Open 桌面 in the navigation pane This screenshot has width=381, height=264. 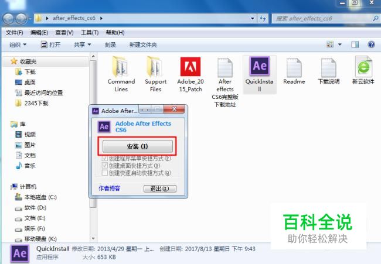click(x=25, y=83)
